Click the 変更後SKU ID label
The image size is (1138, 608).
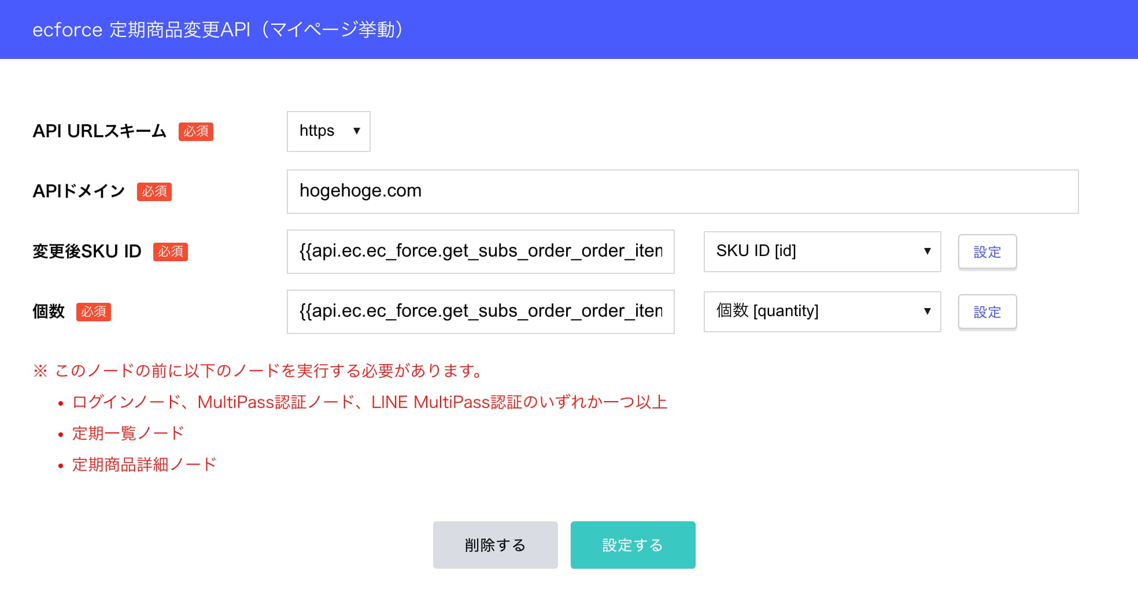click(x=87, y=251)
